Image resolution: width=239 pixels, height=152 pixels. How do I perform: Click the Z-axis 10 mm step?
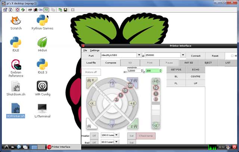click(156, 88)
